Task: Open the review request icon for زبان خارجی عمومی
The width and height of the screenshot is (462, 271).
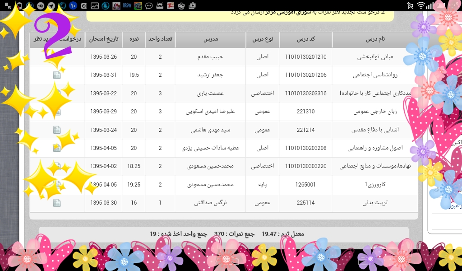Action: [x=58, y=112]
